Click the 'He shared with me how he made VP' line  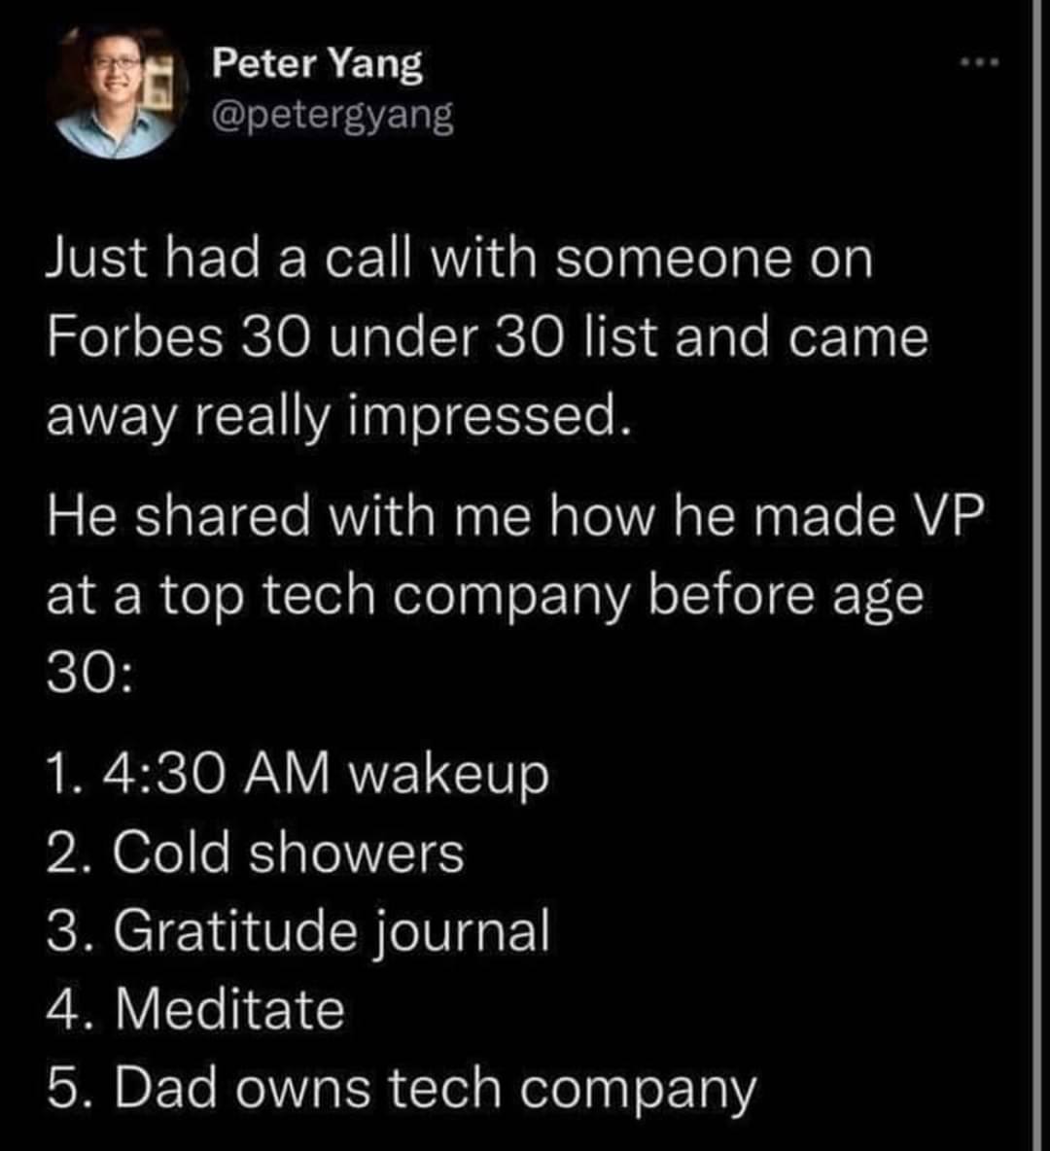pos(514,516)
